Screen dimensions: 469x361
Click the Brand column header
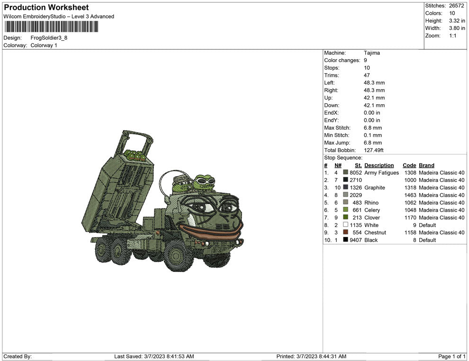point(426,165)
